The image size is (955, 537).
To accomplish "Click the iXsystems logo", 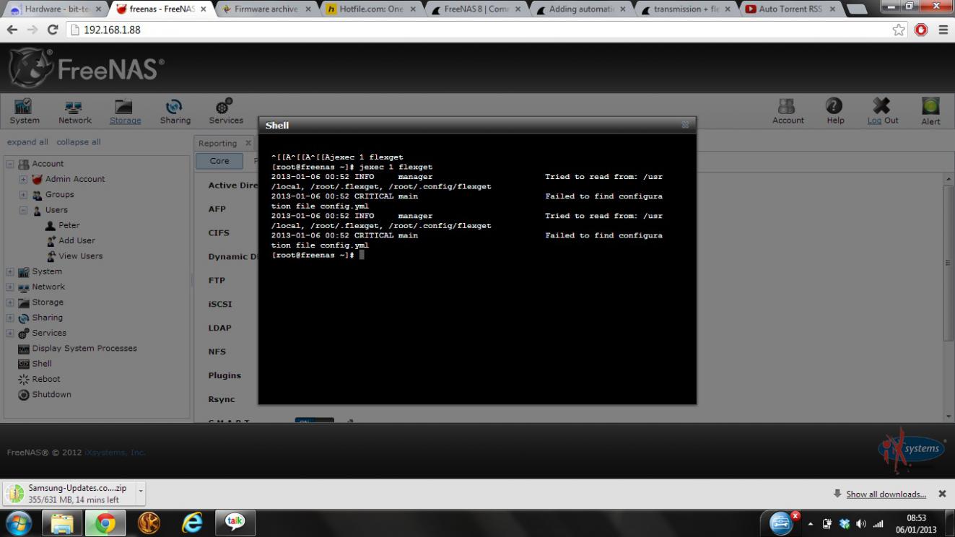I will click(912, 448).
